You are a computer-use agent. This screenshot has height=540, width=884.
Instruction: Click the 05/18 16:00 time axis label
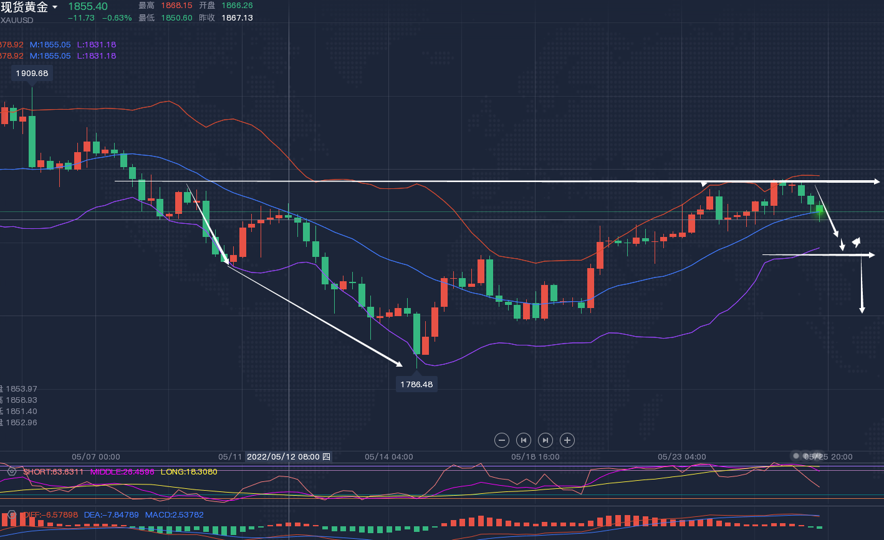[x=536, y=457]
